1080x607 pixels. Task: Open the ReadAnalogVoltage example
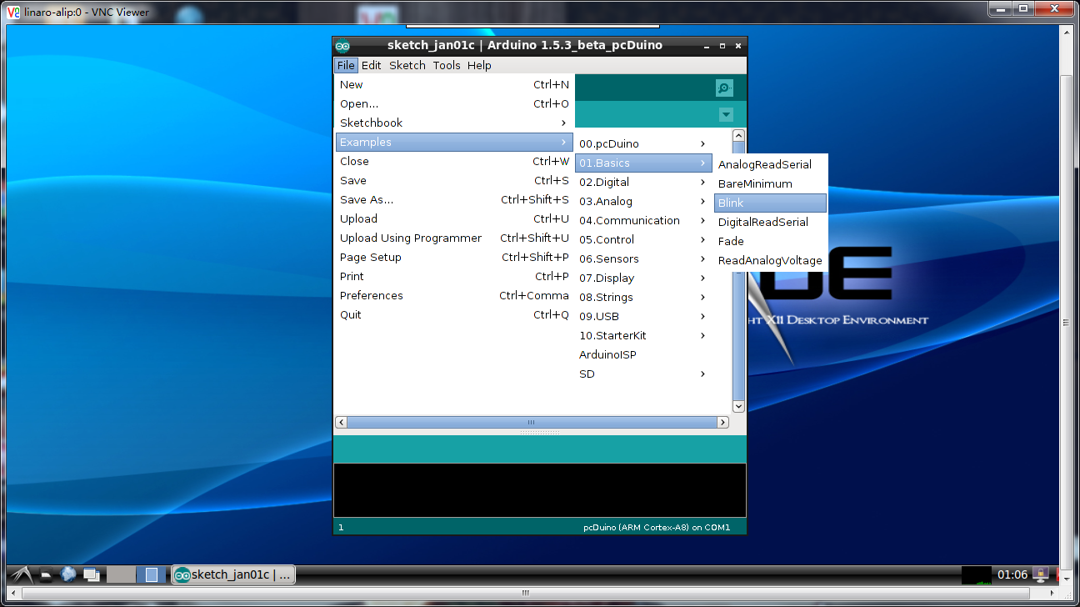[771, 260]
